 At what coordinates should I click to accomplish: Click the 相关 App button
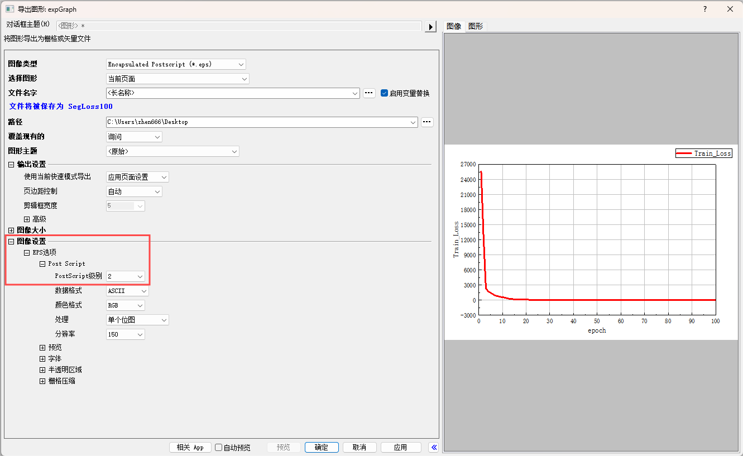click(x=190, y=447)
